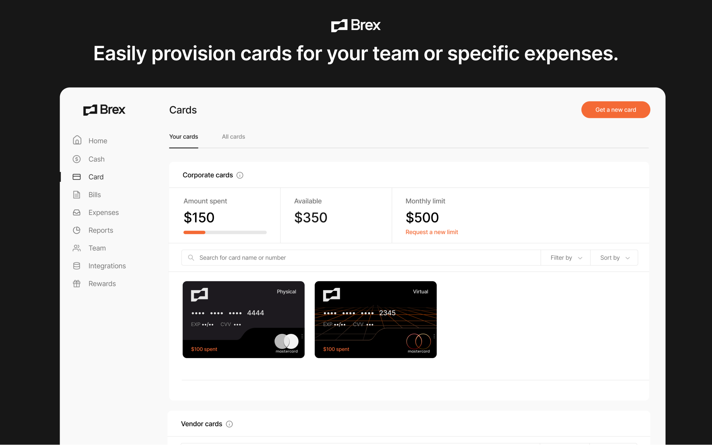Click the Reports pie chart icon
Viewport: 712px width, 445px height.
point(77,230)
